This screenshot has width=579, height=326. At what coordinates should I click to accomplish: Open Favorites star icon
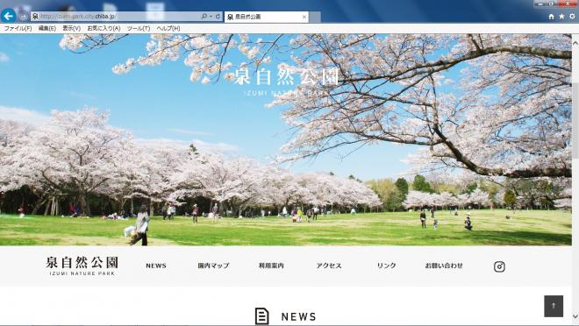[x=561, y=17]
